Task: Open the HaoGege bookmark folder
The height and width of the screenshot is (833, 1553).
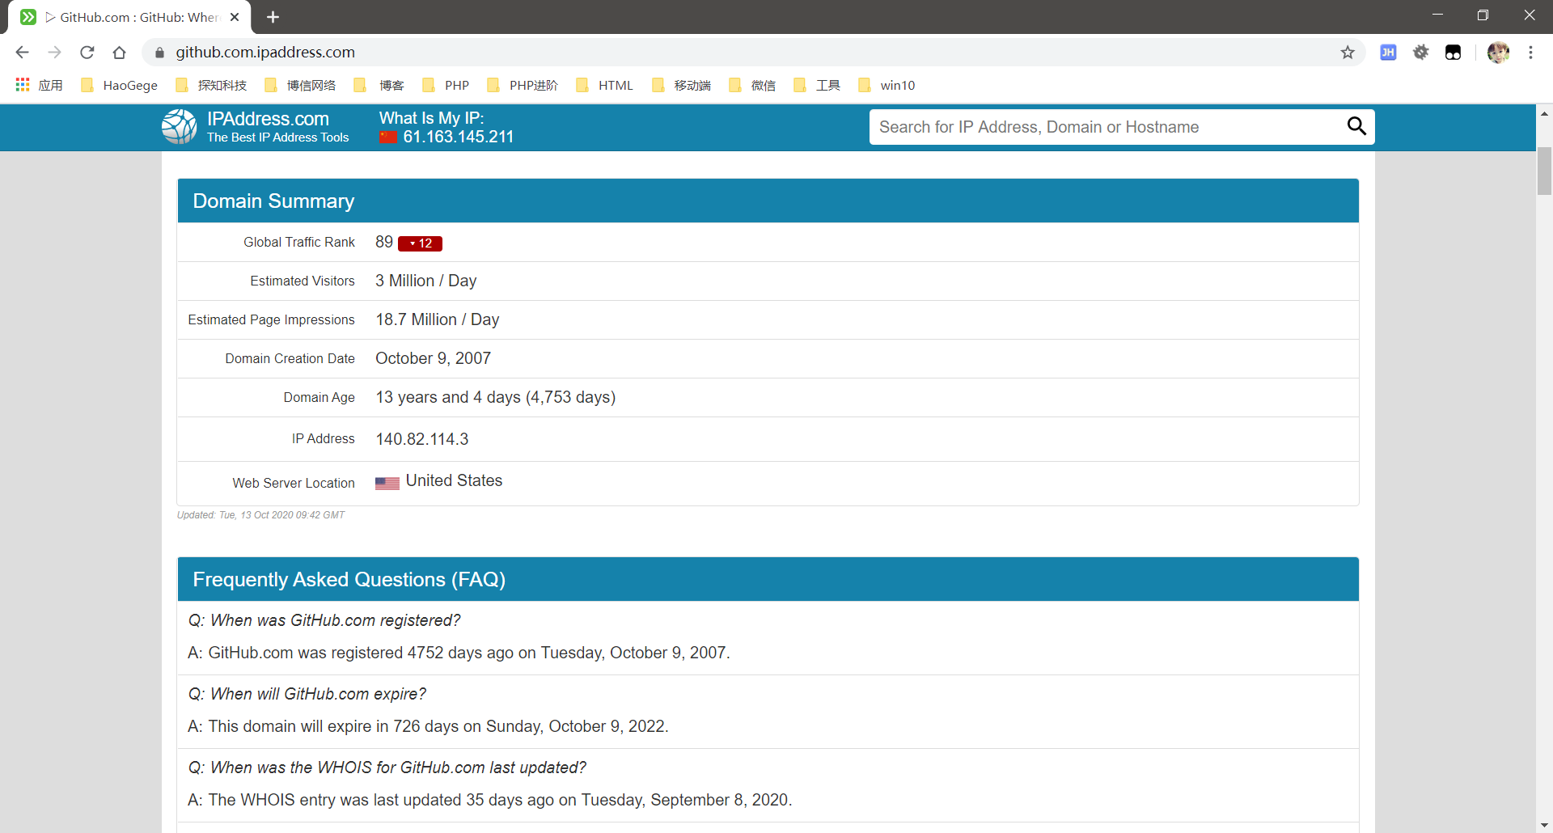Action: (x=120, y=86)
